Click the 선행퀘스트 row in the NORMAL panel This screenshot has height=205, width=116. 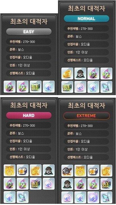[86, 60]
